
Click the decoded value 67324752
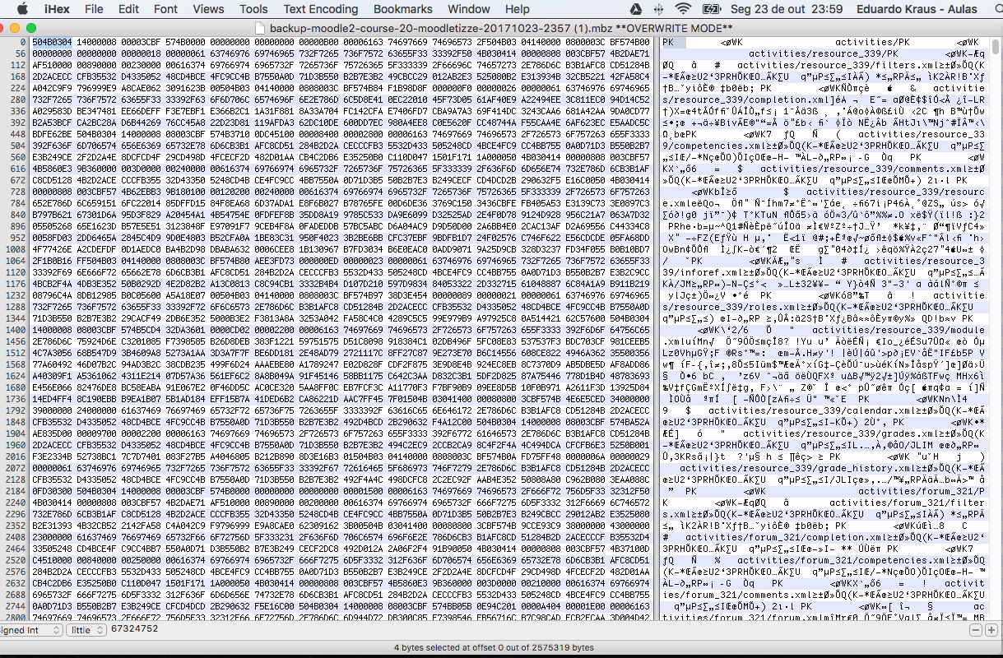coord(135,629)
